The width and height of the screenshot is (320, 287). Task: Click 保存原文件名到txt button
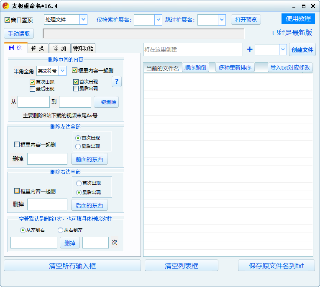(x=276, y=266)
